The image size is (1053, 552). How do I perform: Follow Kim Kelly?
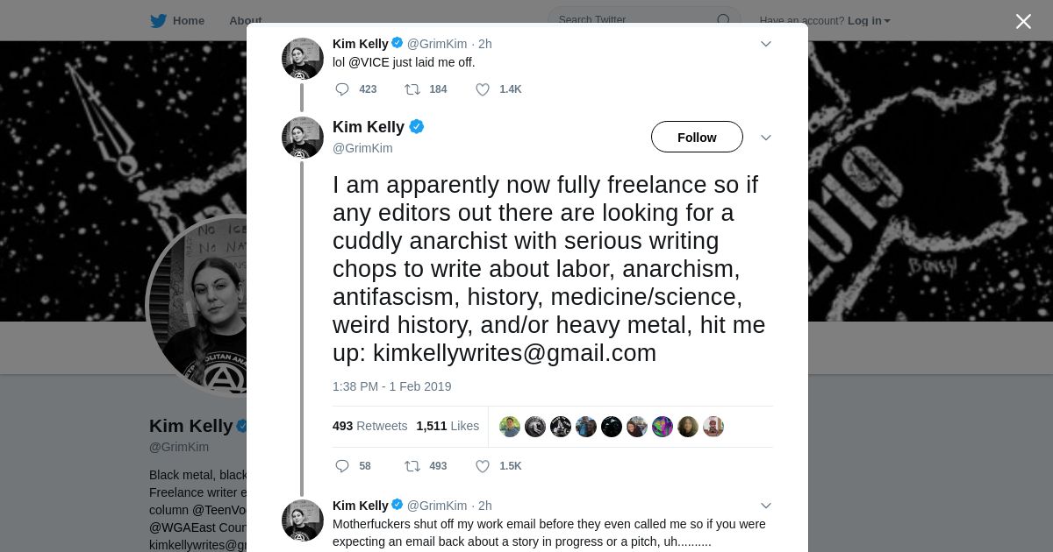point(697,138)
